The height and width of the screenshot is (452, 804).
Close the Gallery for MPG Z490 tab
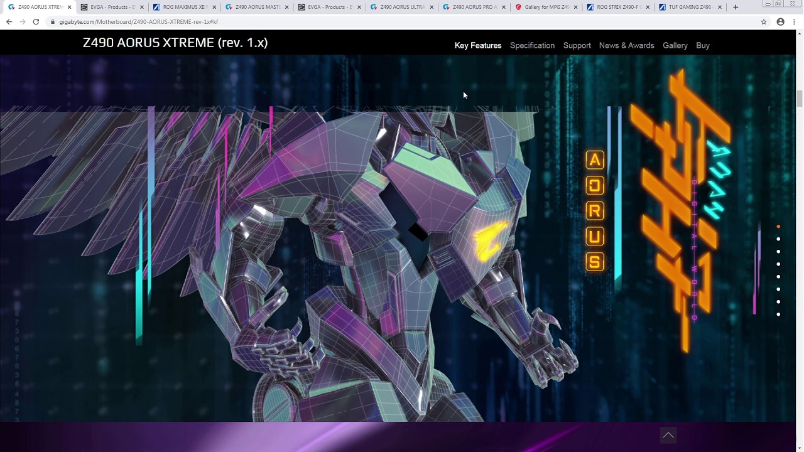(576, 7)
